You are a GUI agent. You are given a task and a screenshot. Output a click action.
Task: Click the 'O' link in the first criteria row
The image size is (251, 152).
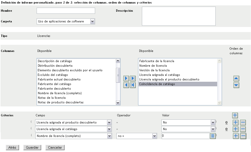point(226,122)
